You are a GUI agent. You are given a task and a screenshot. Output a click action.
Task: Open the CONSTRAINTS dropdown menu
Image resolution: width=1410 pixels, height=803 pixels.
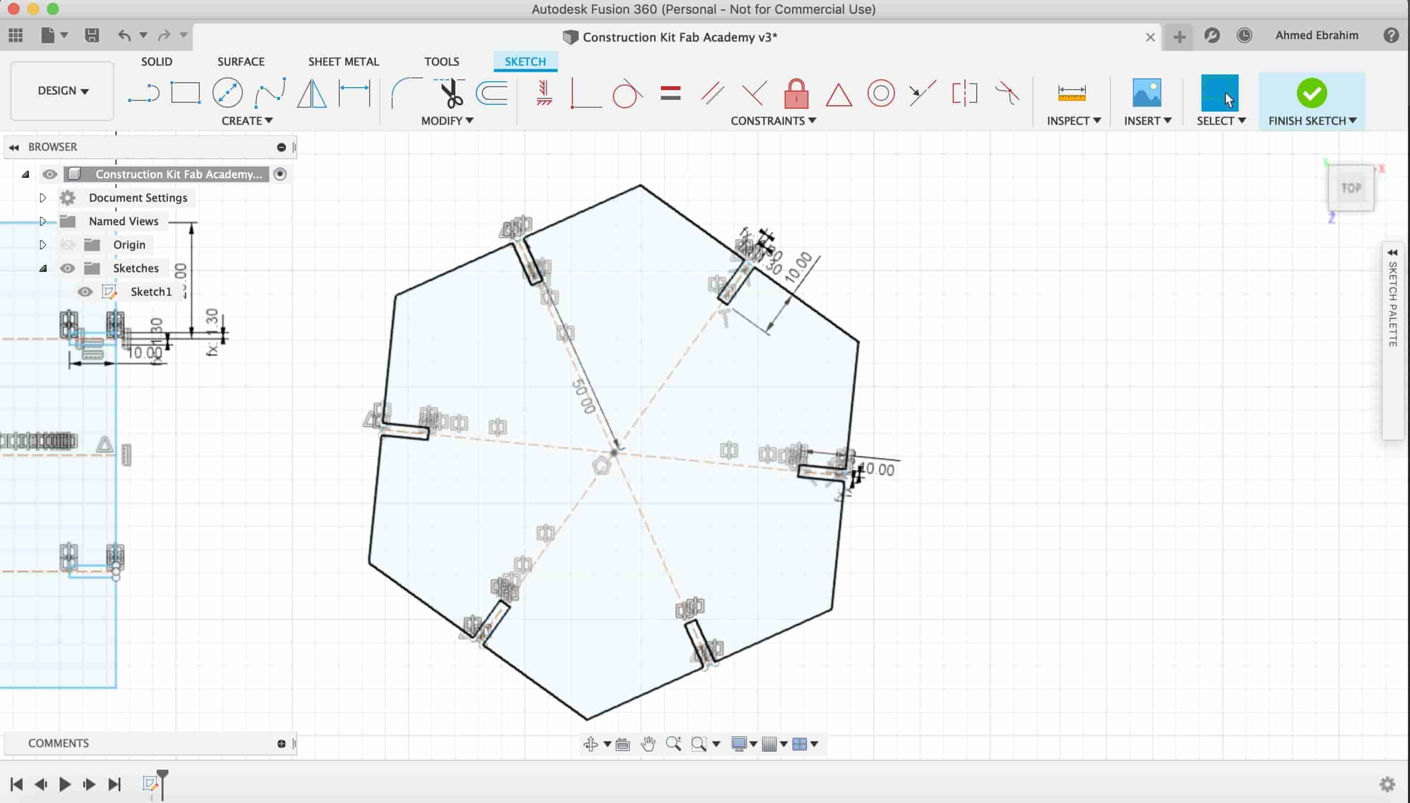pos(773,121)
